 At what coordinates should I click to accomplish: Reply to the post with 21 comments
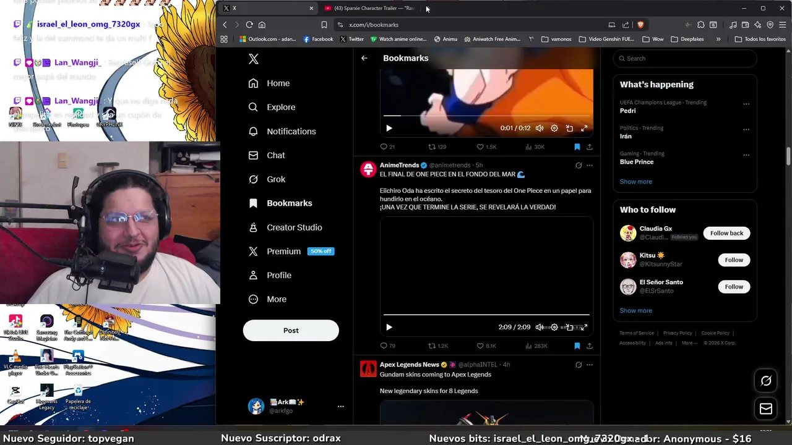click(x=387, y=146)
